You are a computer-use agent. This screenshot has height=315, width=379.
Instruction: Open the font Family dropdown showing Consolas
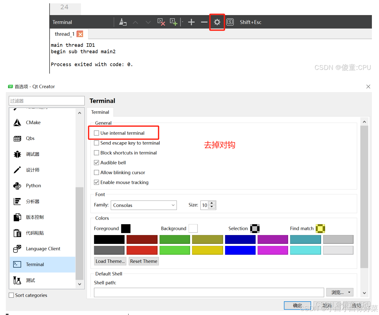tap(144, 205)
